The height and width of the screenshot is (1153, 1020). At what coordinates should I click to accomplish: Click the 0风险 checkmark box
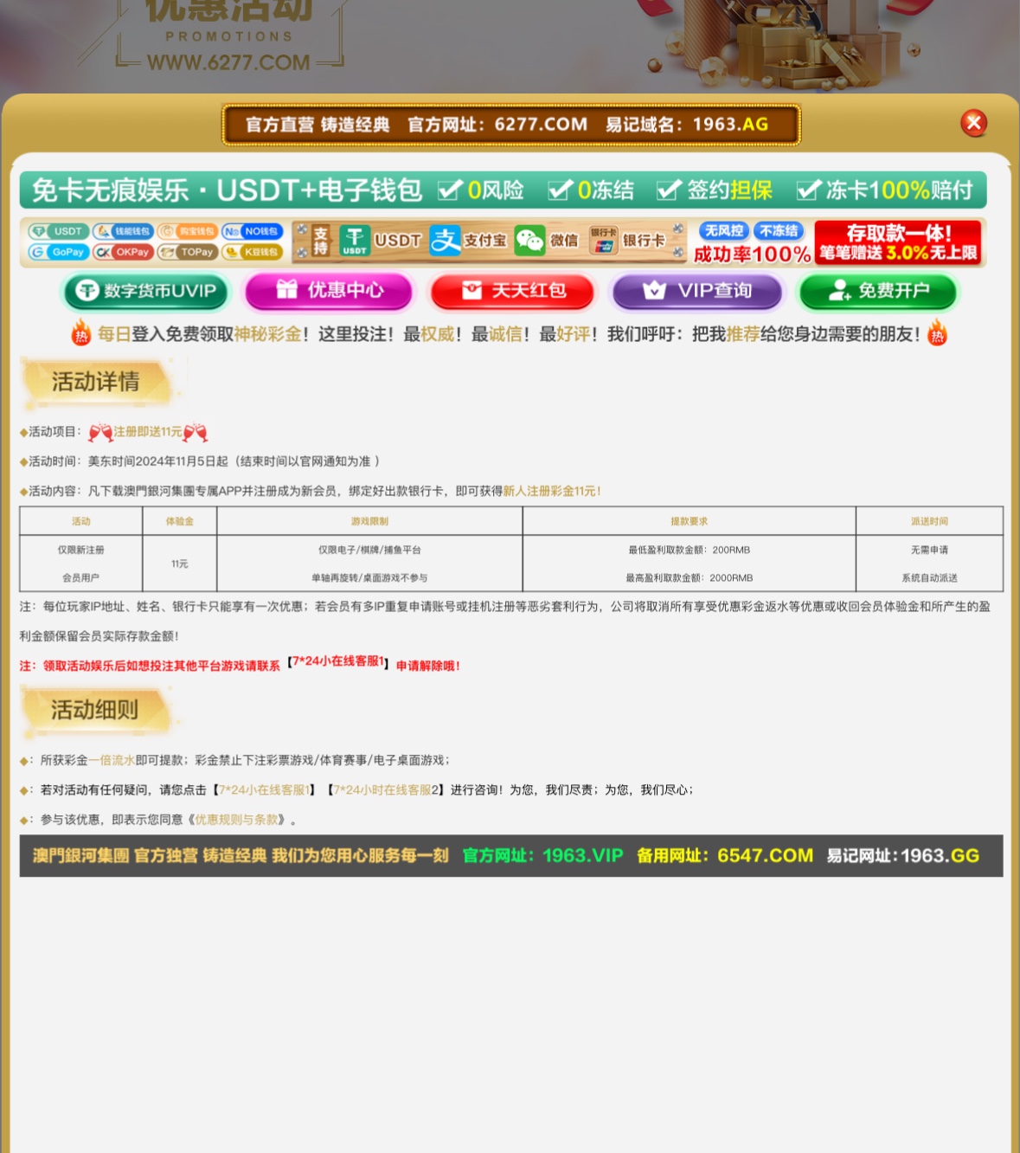click(450, 190)
